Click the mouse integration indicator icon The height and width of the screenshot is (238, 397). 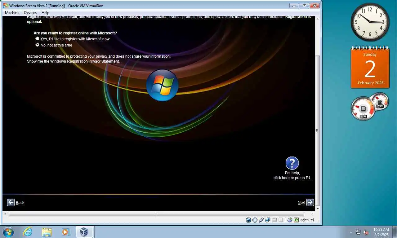(x=290, y=220)
